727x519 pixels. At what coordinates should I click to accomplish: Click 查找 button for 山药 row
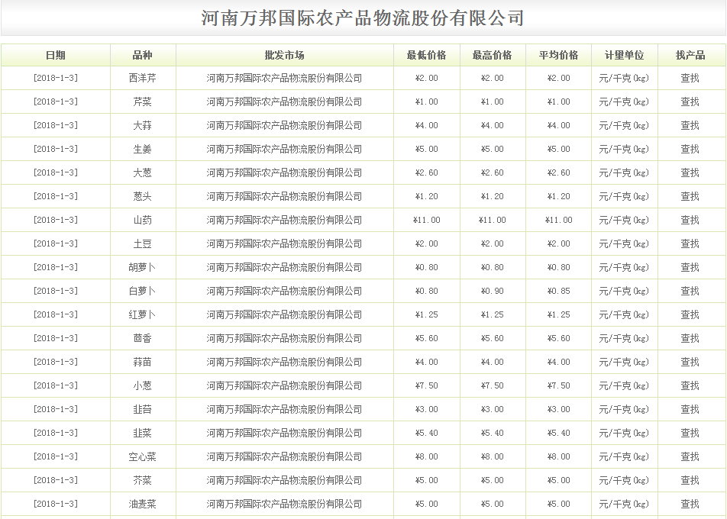click(690, 219)
